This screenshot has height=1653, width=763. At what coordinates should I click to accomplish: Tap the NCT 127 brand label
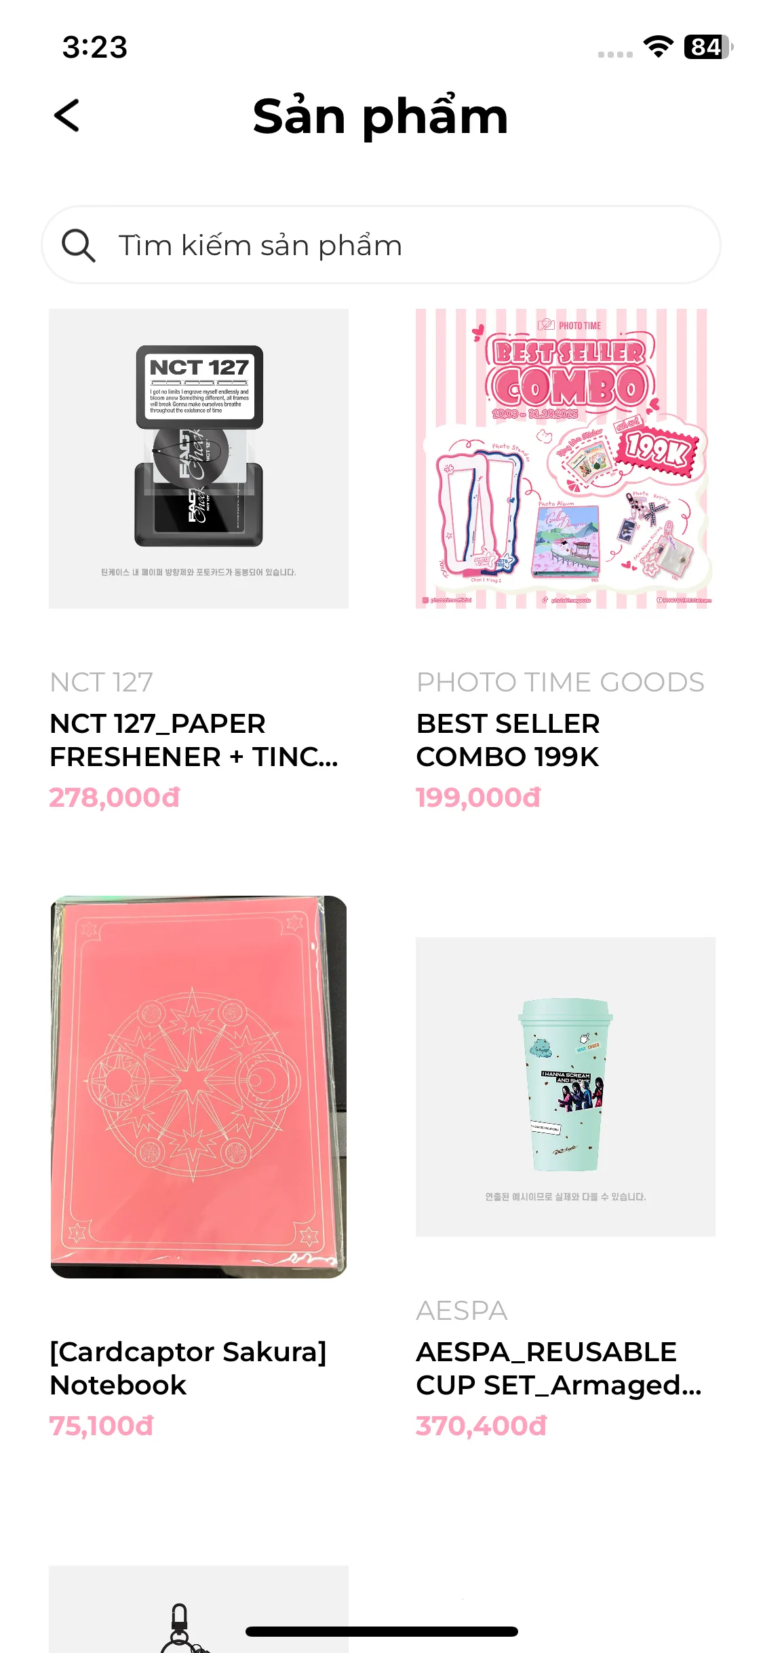(x=102, y=682)
